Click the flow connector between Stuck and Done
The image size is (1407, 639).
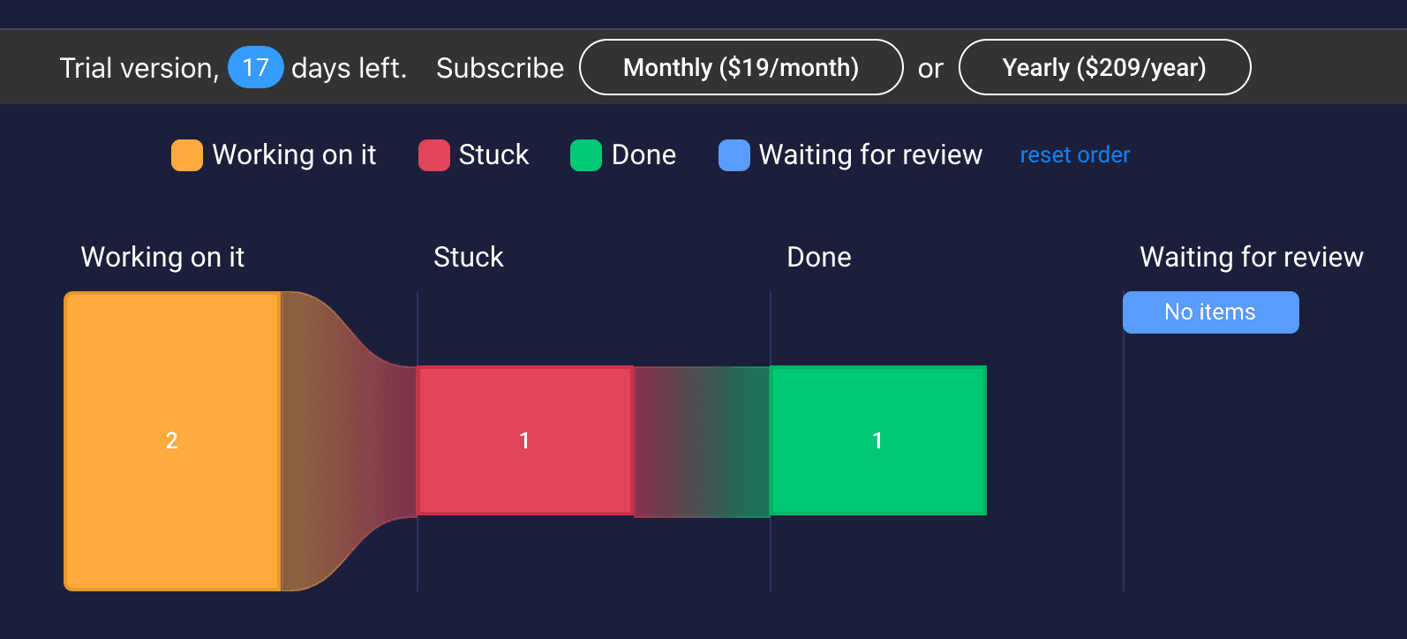[x=702, y=442]
